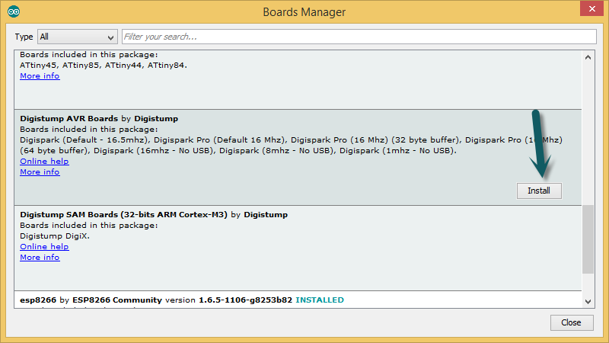The width and height of the screenshot is (609, 343).
Task: Click the vertical scrollbar thumb
Action: [588, 238]
